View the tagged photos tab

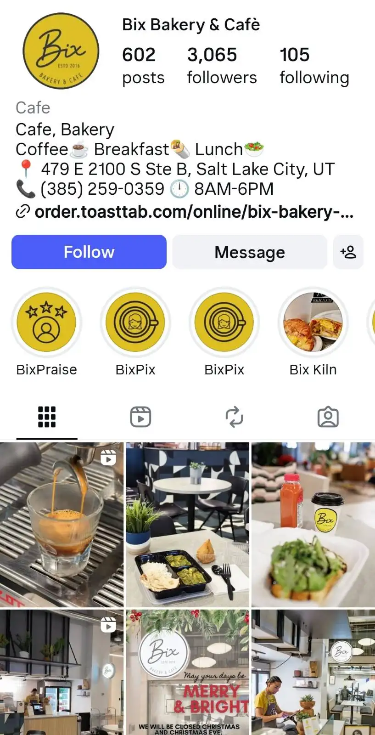point(328,417)
